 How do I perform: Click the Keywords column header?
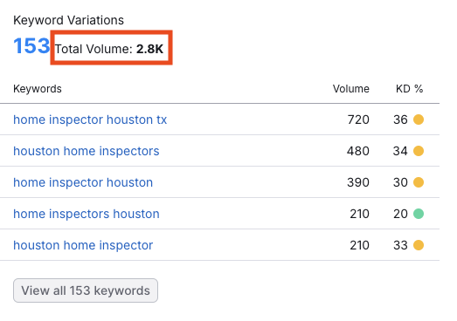click(x=38, y=89)
